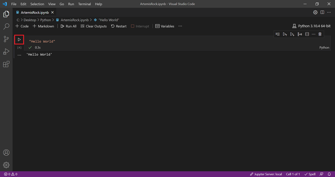Click the execution count [4]
The image size is (335, 177).
(19, 48)
